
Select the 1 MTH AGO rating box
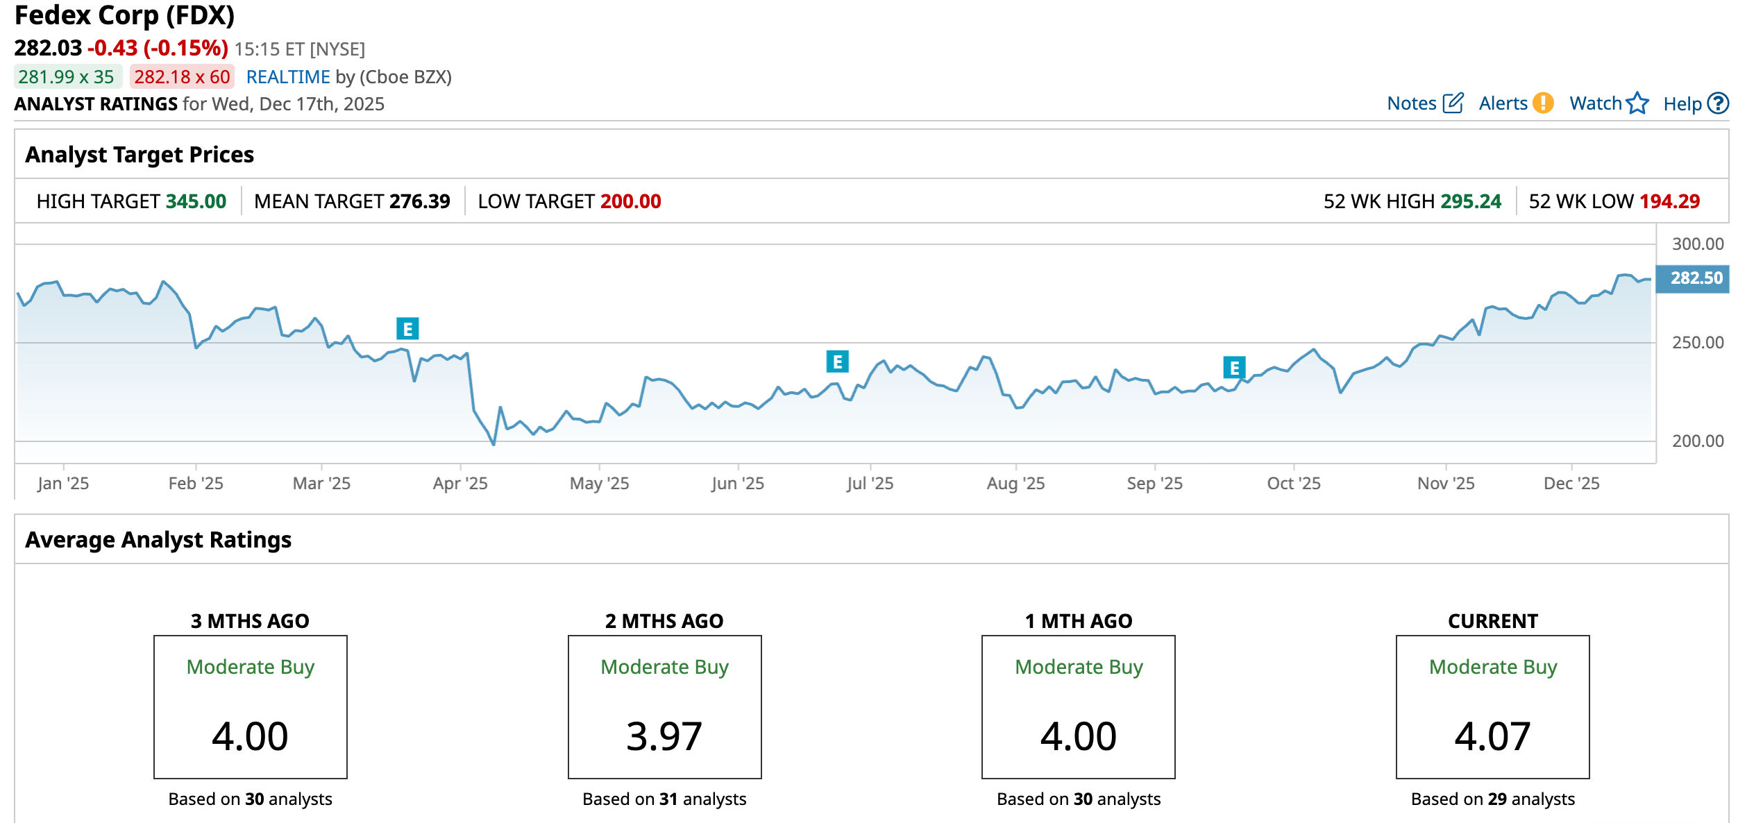click(1078, 706)
